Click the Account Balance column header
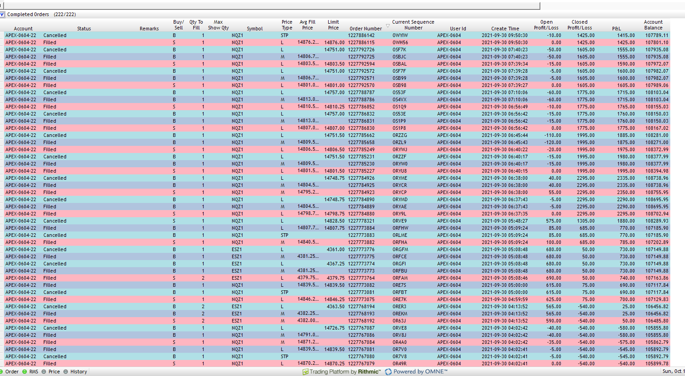 pos(653,25)
